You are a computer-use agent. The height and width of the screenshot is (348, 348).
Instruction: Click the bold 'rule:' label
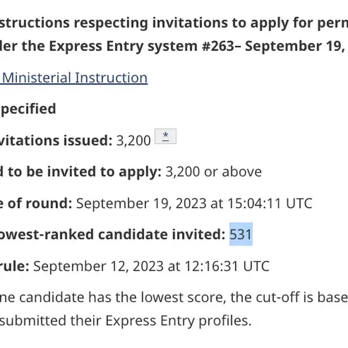pos(15,266)
